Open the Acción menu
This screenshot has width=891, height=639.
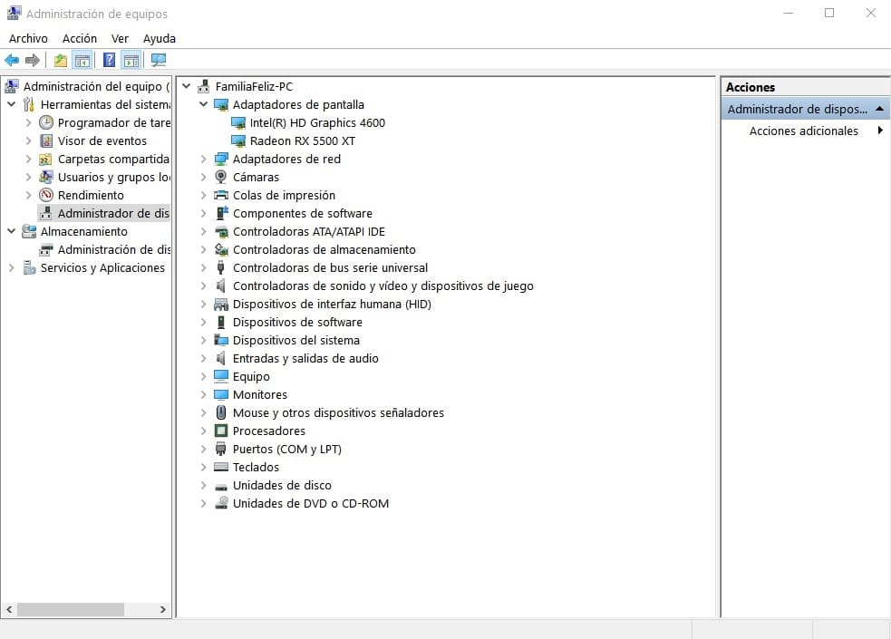[80, 38]
